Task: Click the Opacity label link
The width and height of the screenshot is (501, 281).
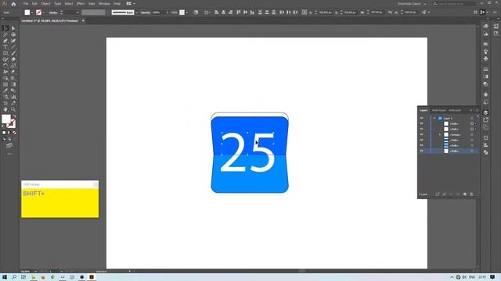Action: [x=146, y=12]
